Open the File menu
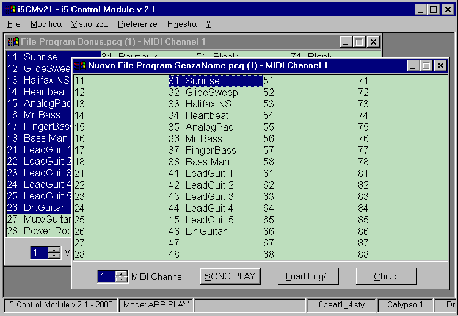The height and width of the screenshot is (316, 458). click(x=14, y=24)
